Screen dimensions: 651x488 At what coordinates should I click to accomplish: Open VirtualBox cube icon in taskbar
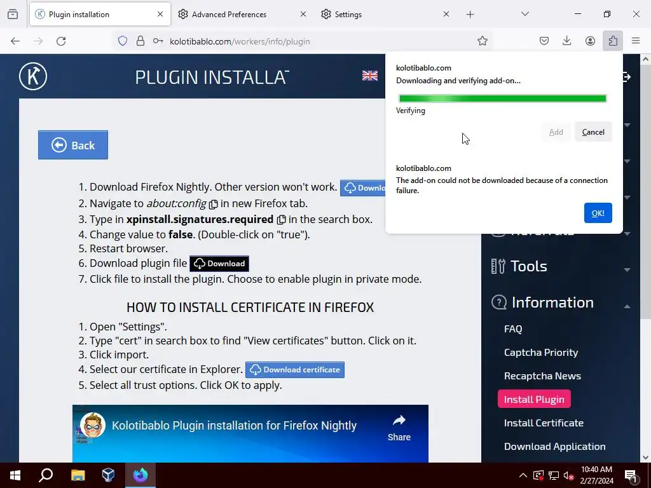coord(108,475)
